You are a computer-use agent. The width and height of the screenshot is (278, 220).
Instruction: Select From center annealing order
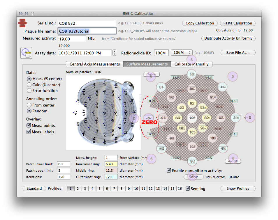[x=29, y=105]
